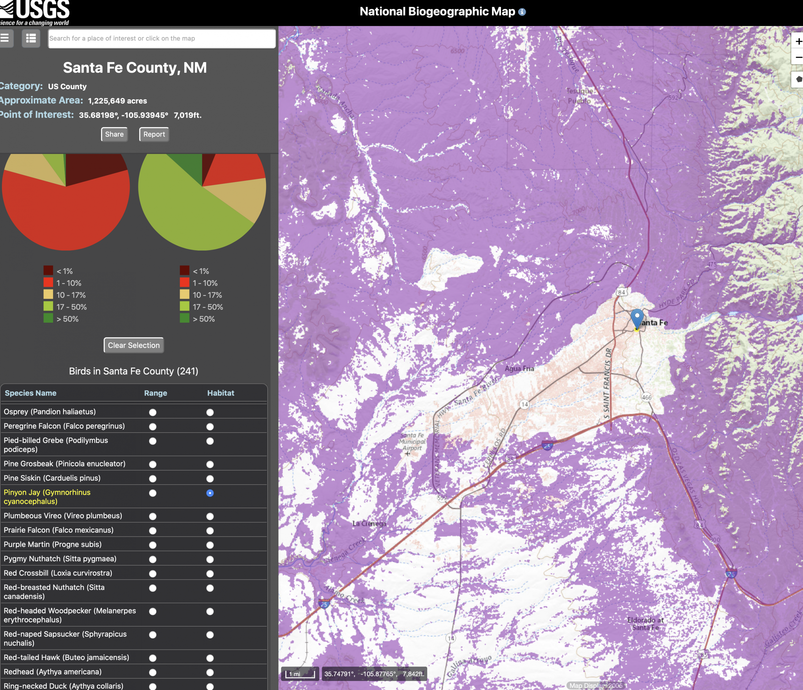
Task: Click the info icon beside map title
Action: click(x=522, y=12)
